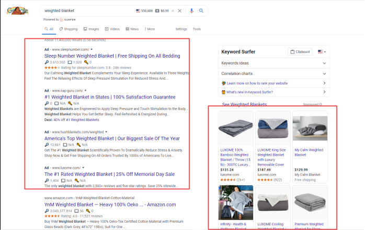Viewport: 365px width, 230px height.
Task: Click the Clipboard button in Keyword Surfer
Action: click(x=300, y=52)
